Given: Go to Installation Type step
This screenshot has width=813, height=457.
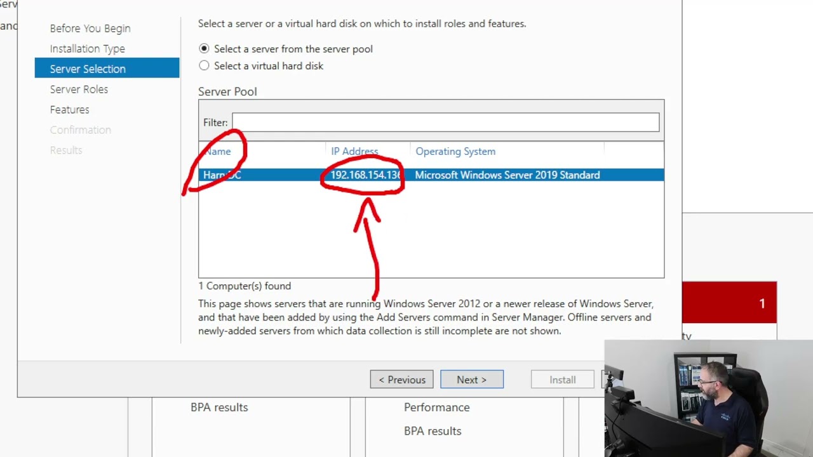Looking at the screenshot, I should coord(88,49).
